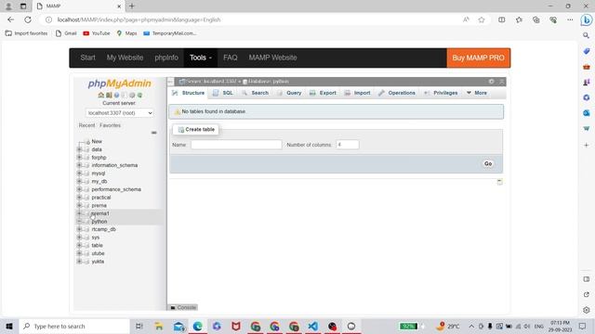Open the Import tab
595x334 pixels.
(357, 93)
